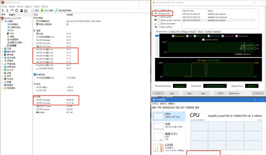Click the Back arrow in AIDA64 toolbar

point(3,10)
